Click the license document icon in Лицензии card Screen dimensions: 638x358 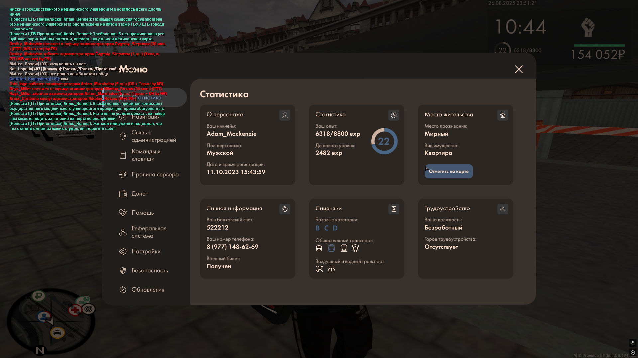pyautogui.click(x=394, y=209)
